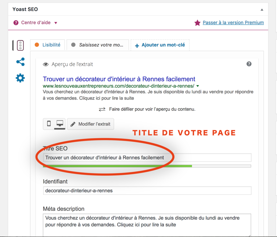
Task: Select the traffic light content optimization icon
Action: (x=20, y=46)
